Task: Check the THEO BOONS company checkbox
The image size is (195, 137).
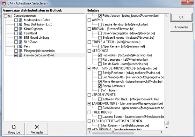Action: 89,112
